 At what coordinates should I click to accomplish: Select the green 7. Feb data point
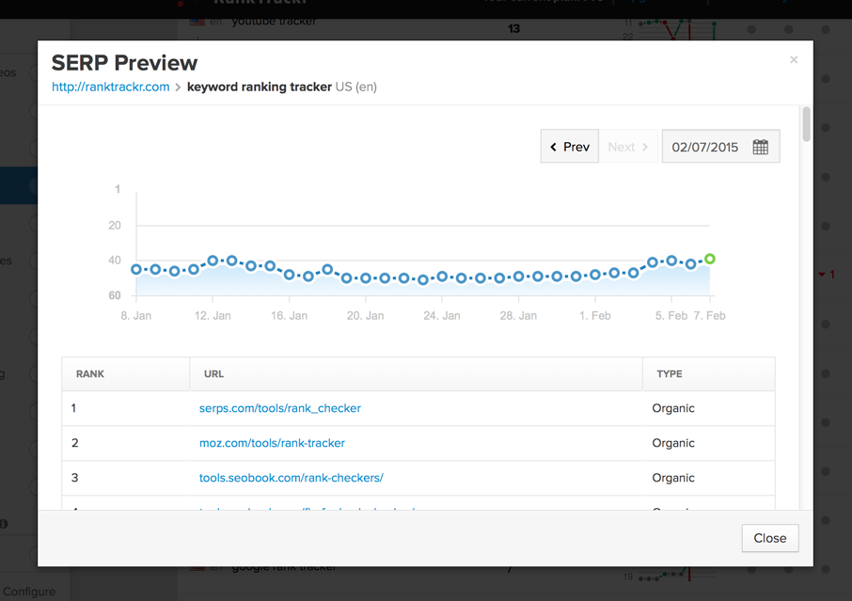click(x=710, y=260)
